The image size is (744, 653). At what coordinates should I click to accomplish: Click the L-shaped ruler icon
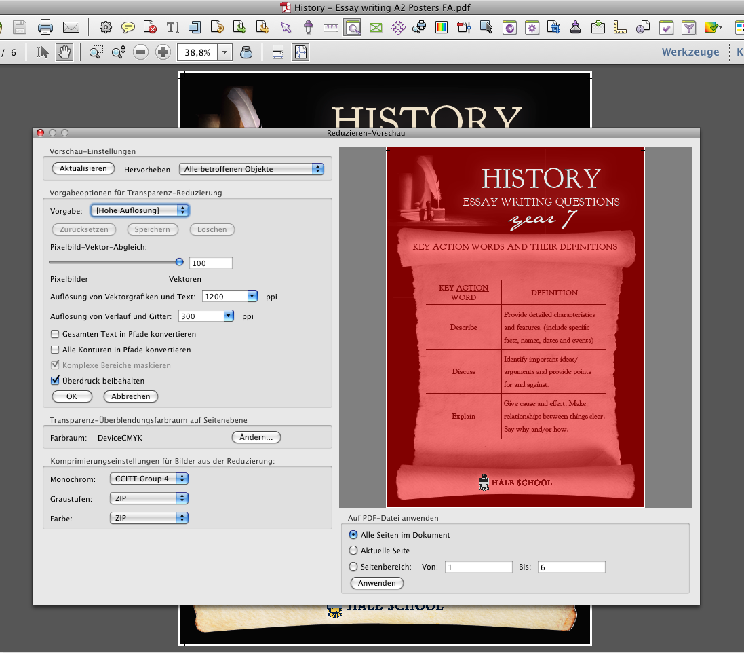(x=620, y=28)
